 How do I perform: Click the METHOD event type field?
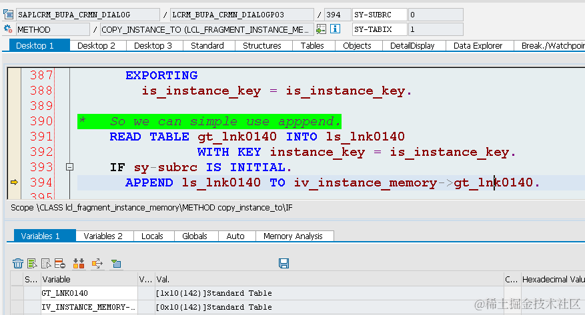pos(53,29)
